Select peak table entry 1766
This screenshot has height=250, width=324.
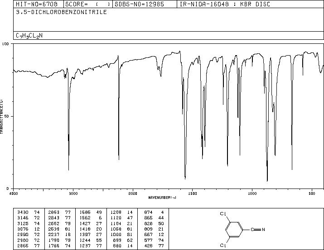coord(59,245)
